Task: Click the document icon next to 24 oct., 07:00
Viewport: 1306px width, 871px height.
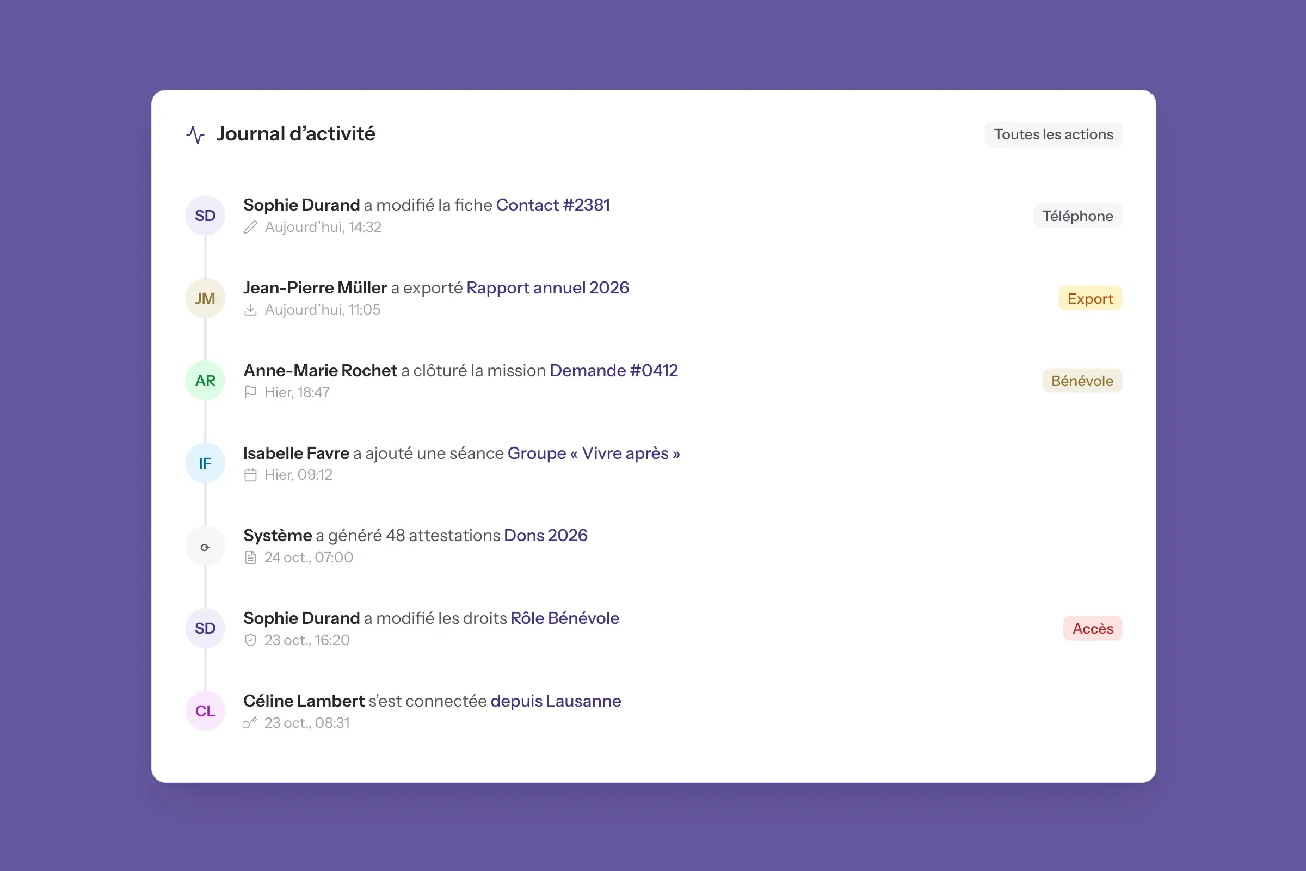Action: (250, 557)
